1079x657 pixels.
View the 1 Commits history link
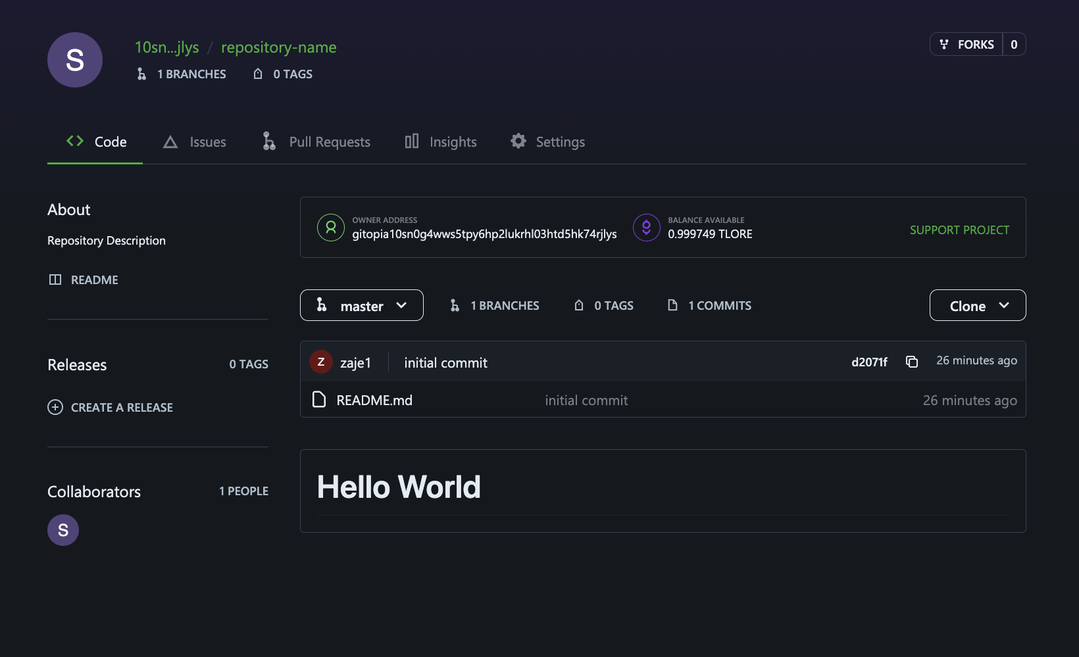point(710,306)
